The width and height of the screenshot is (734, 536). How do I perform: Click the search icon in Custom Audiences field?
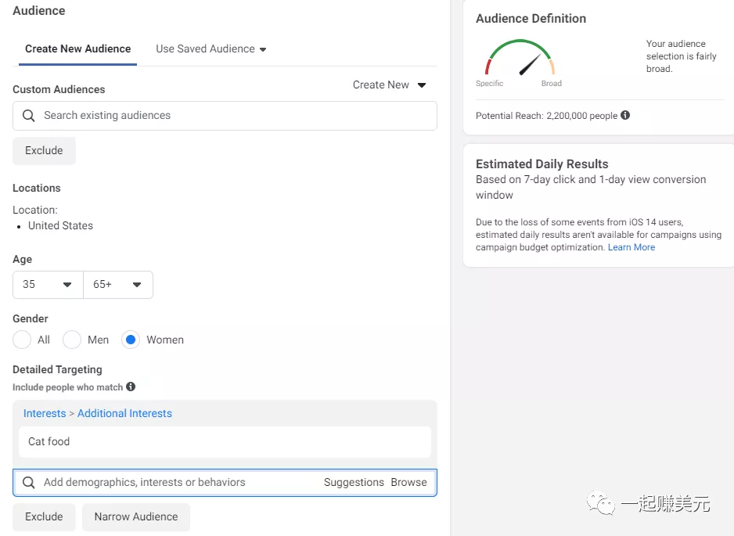pos(29,116)
